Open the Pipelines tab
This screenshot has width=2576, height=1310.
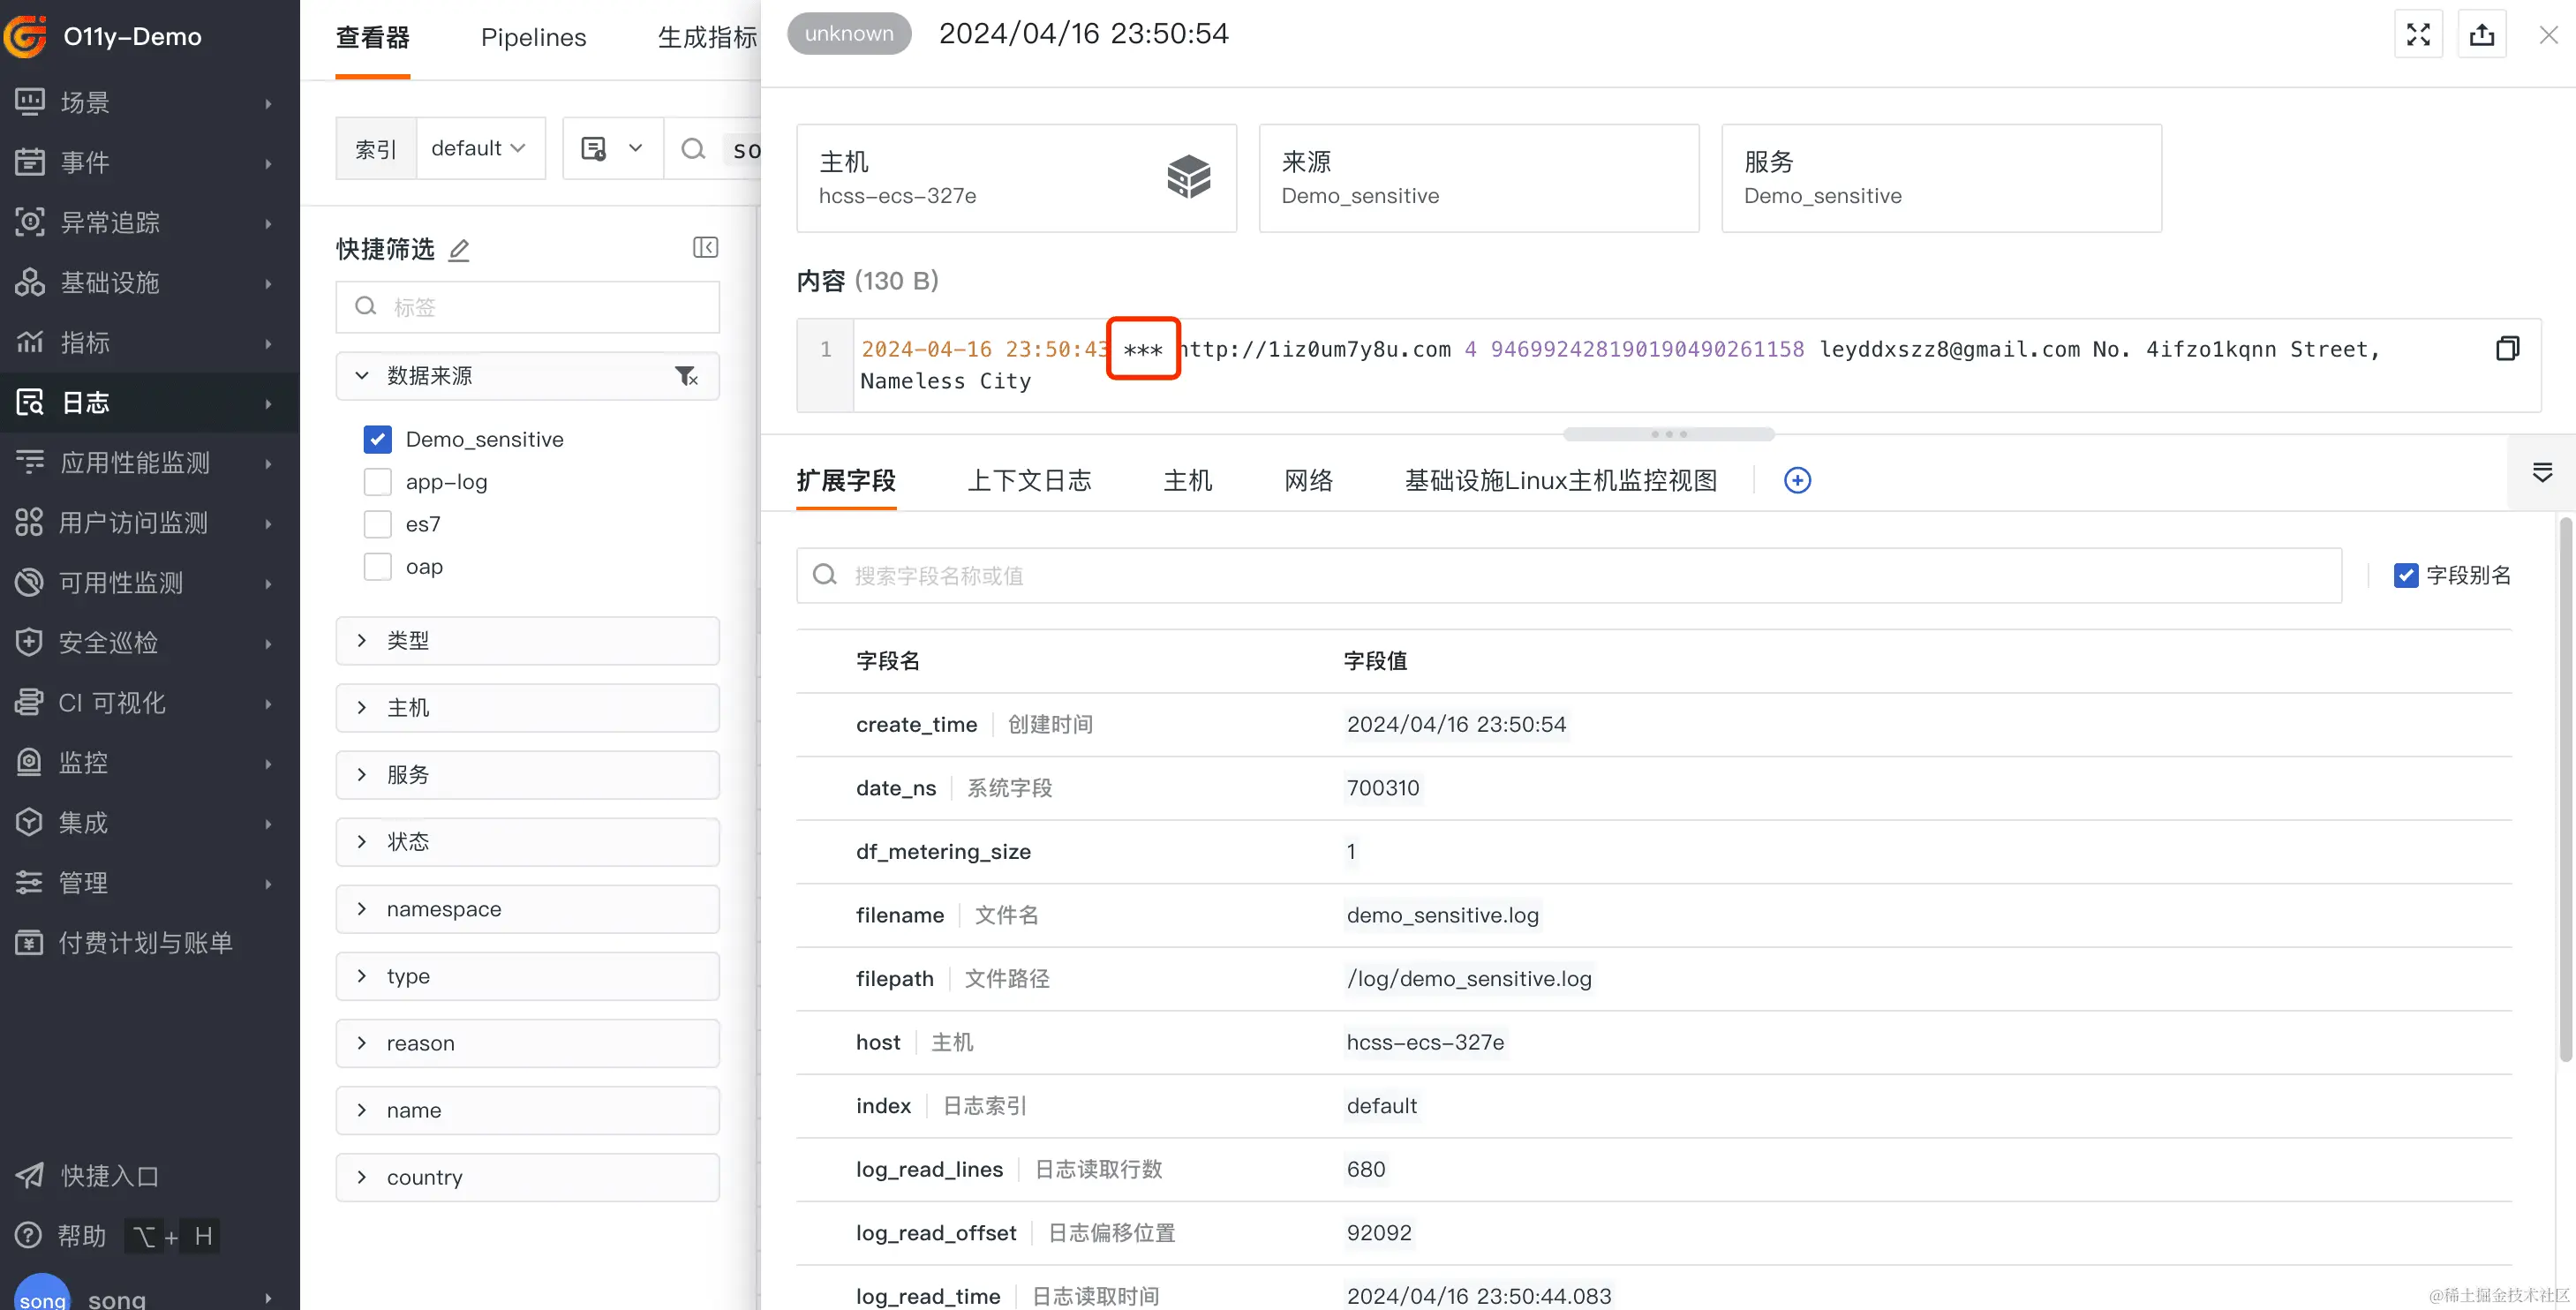(x=533, y=37)
